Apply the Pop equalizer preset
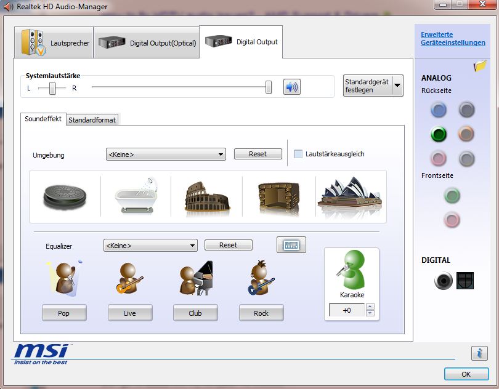Viewport: 499px width, 389px height. (64, 313)
